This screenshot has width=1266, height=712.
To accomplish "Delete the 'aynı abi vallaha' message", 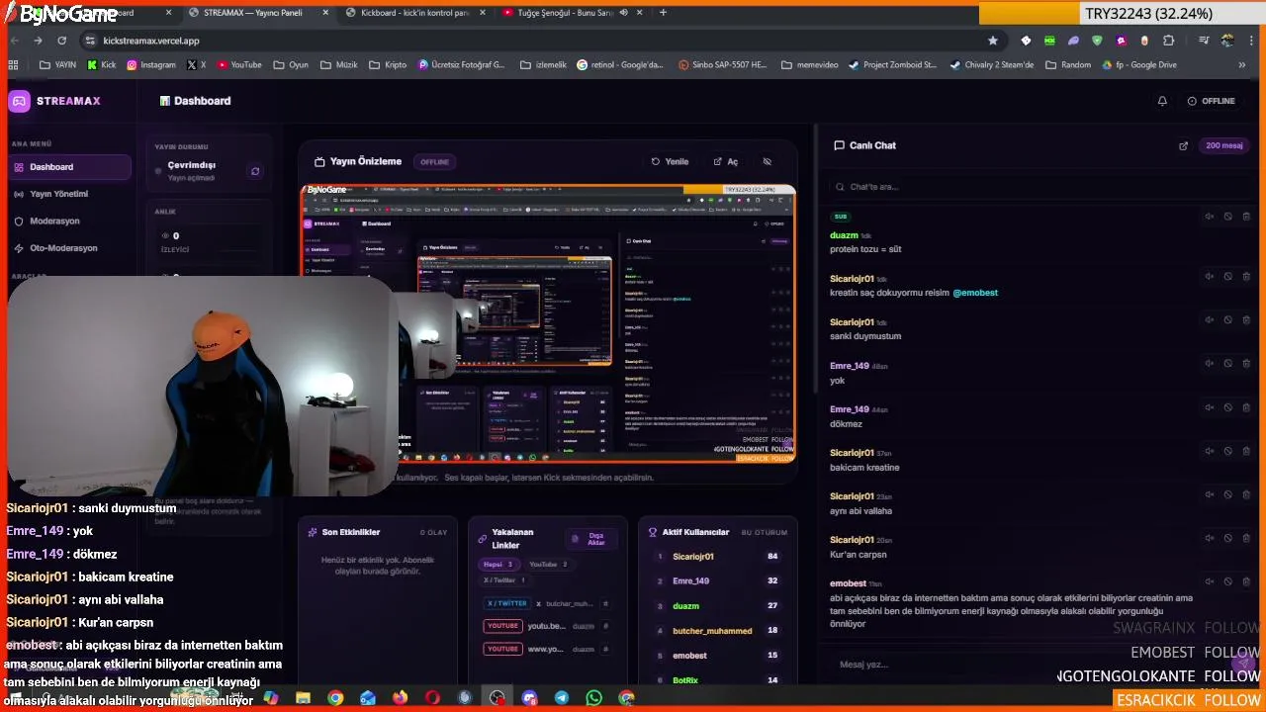I will click(x=1246, y=493).
